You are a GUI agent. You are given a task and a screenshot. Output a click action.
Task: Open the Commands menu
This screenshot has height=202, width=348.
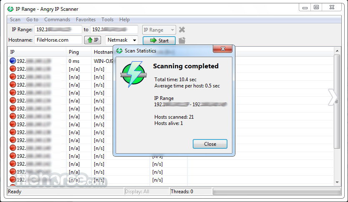(57, 20)
